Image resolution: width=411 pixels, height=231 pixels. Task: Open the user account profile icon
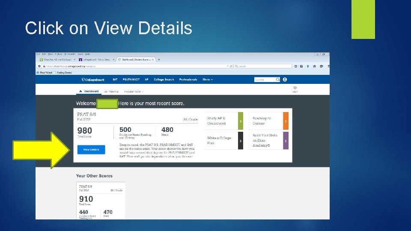(285, 80)
